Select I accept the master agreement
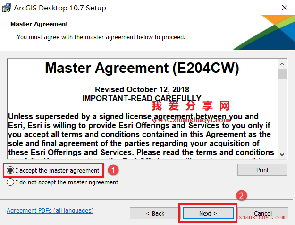Image resolution: width=295 pixels, height=225 pixels. (x=10, y=170)
